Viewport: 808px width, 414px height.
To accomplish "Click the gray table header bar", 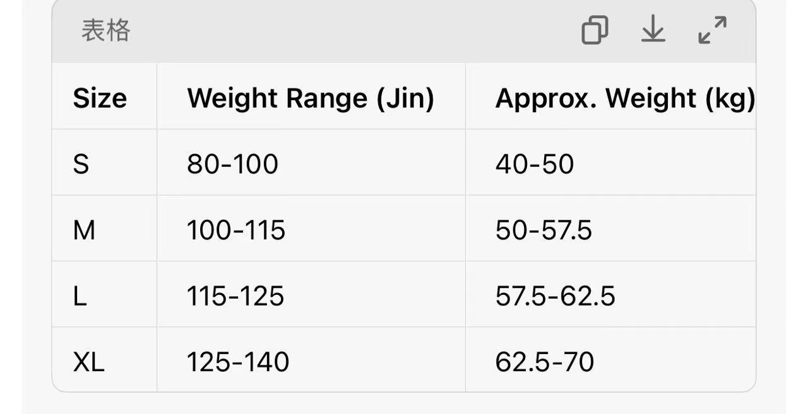I will [353, 30].
